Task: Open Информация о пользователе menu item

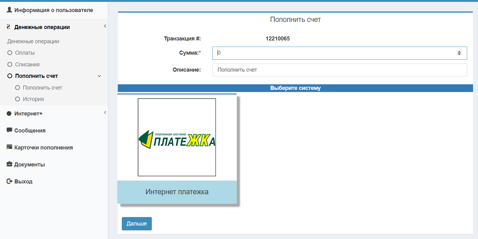Action: click(53, 10)
